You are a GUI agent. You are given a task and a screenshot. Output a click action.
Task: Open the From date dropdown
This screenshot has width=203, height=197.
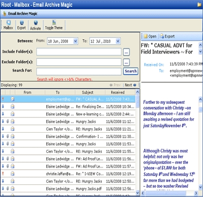76,41
